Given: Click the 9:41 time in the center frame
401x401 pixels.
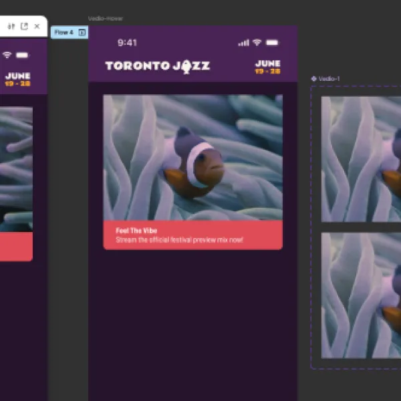Looking at the screenshot, I should (127, 43).
